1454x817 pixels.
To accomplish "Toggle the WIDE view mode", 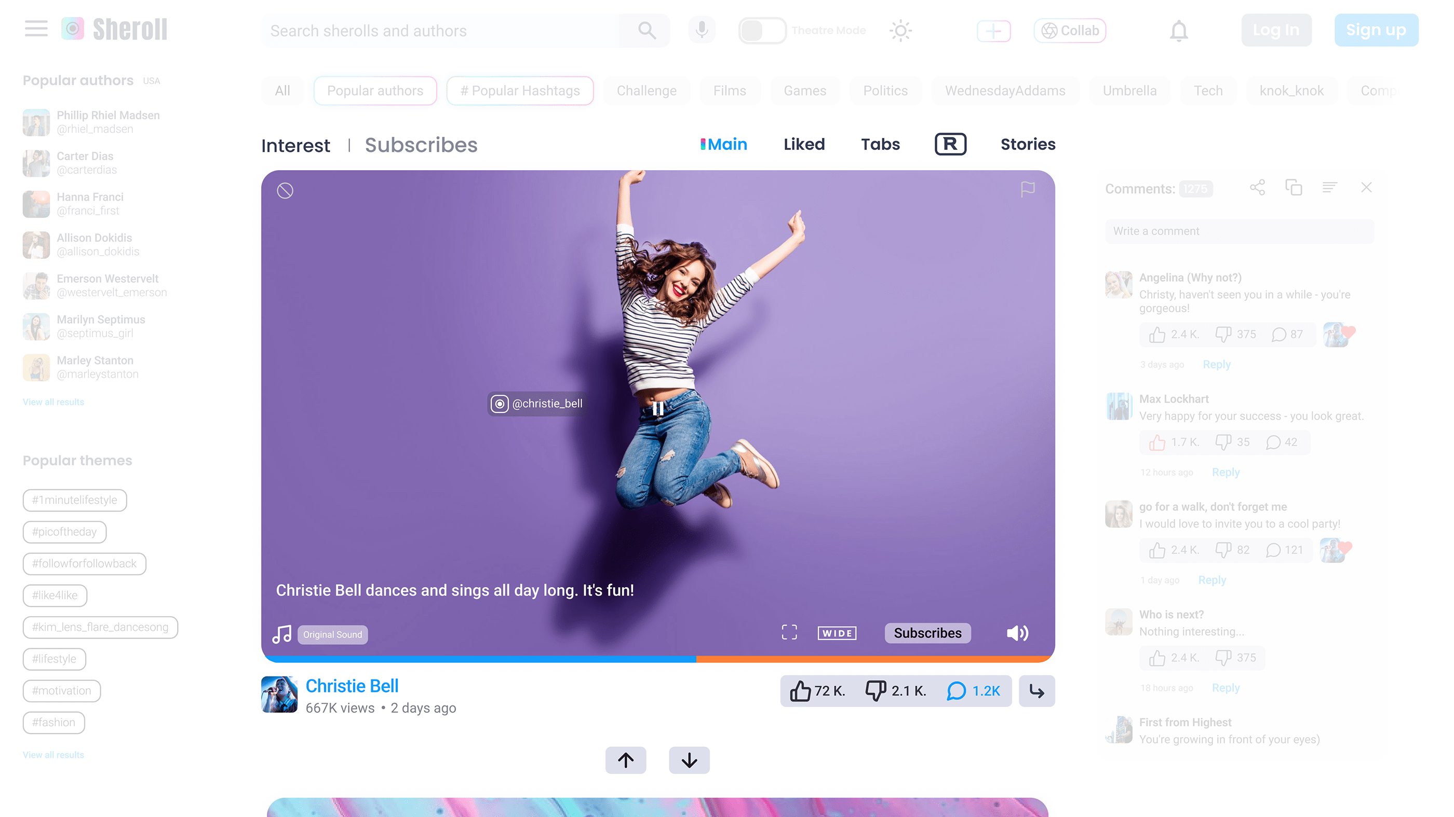I will tap(837, 633).
